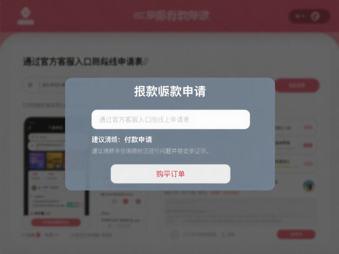Click the diamond logo icon at top left
The image size is (339, 254).
(x=25, y=13)
